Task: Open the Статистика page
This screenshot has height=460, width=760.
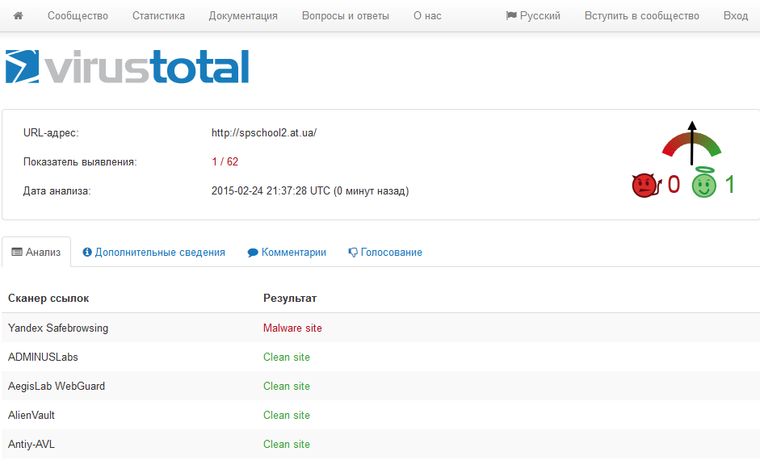Action: 158,15
